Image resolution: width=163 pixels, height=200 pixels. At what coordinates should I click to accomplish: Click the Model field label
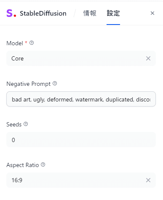pos(15,43)
